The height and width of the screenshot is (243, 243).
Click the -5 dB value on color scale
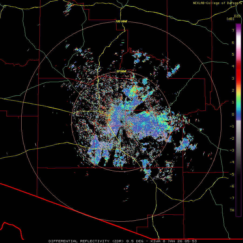click(232, 174)
